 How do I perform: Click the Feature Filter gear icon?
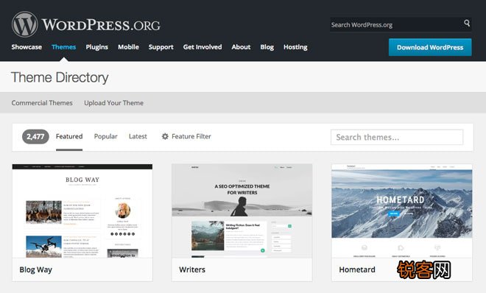(x=165, y=136)
